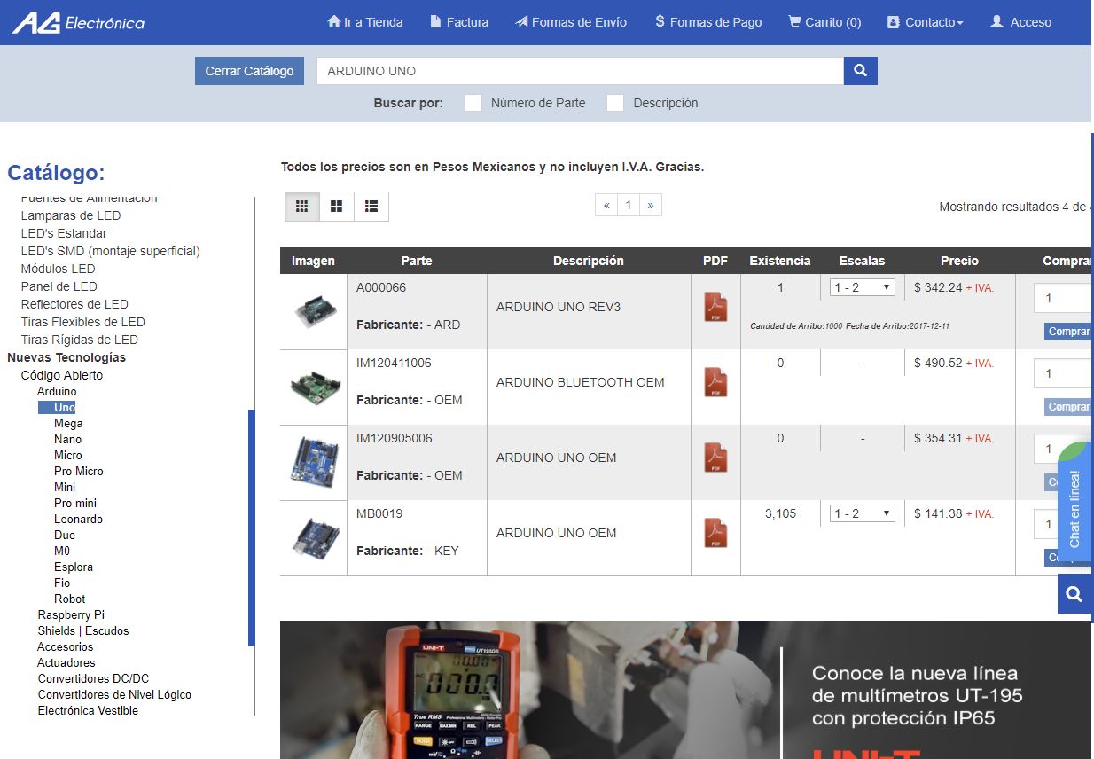Screen dimensions: 1094x759
Task: Click Comprar button for ARDUINO UNO REV3
Action: tap(1068, 332)
